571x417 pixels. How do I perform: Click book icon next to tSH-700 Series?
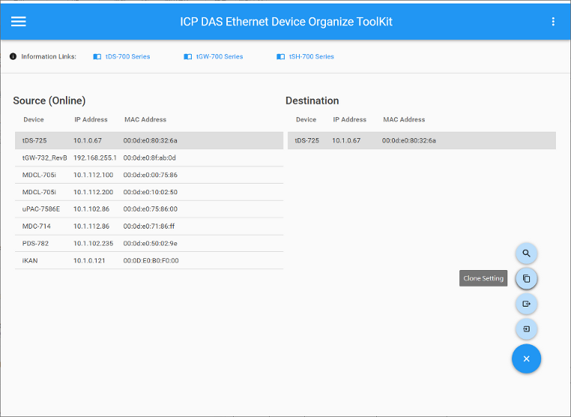point(280,56)
